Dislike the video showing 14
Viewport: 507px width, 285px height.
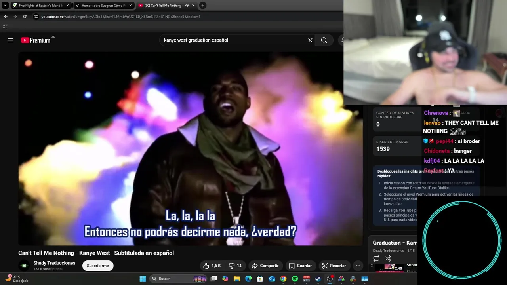(235, 266)
